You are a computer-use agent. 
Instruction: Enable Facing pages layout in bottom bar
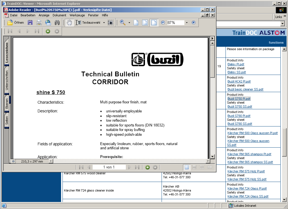click(x=209, y=167)
